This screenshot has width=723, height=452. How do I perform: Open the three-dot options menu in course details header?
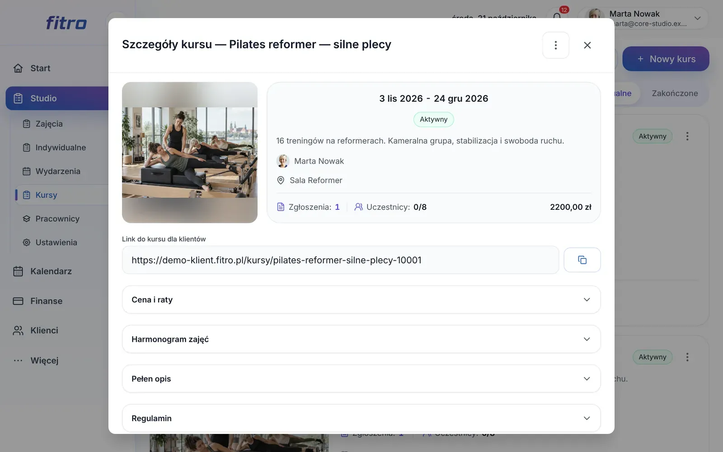coord(555,45)
